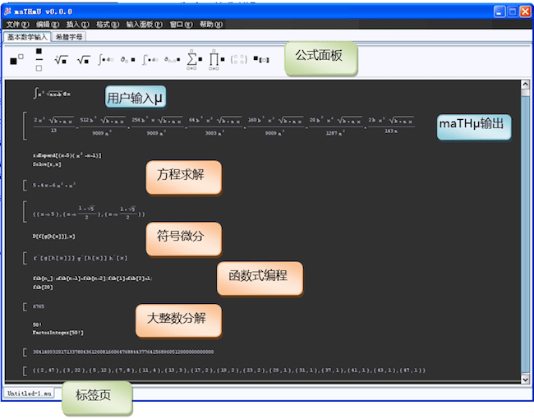Open the 编辑(E) menu
This screenshot has height=419, width=534.
coord(48,24)
